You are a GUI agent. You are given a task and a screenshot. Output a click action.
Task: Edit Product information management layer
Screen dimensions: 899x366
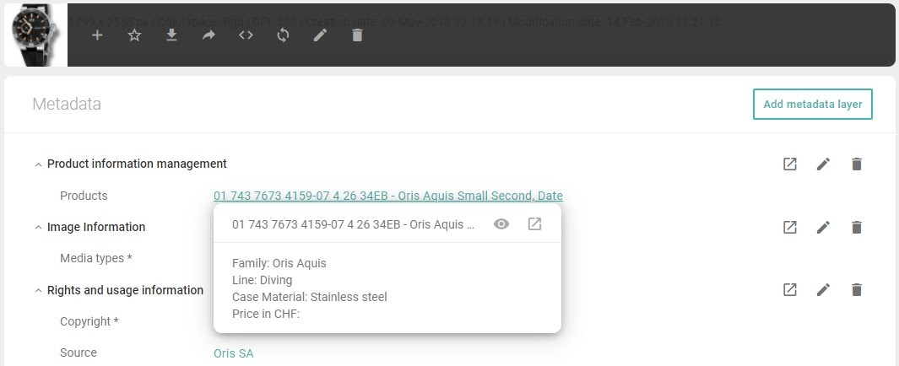(x=823, y=164)
